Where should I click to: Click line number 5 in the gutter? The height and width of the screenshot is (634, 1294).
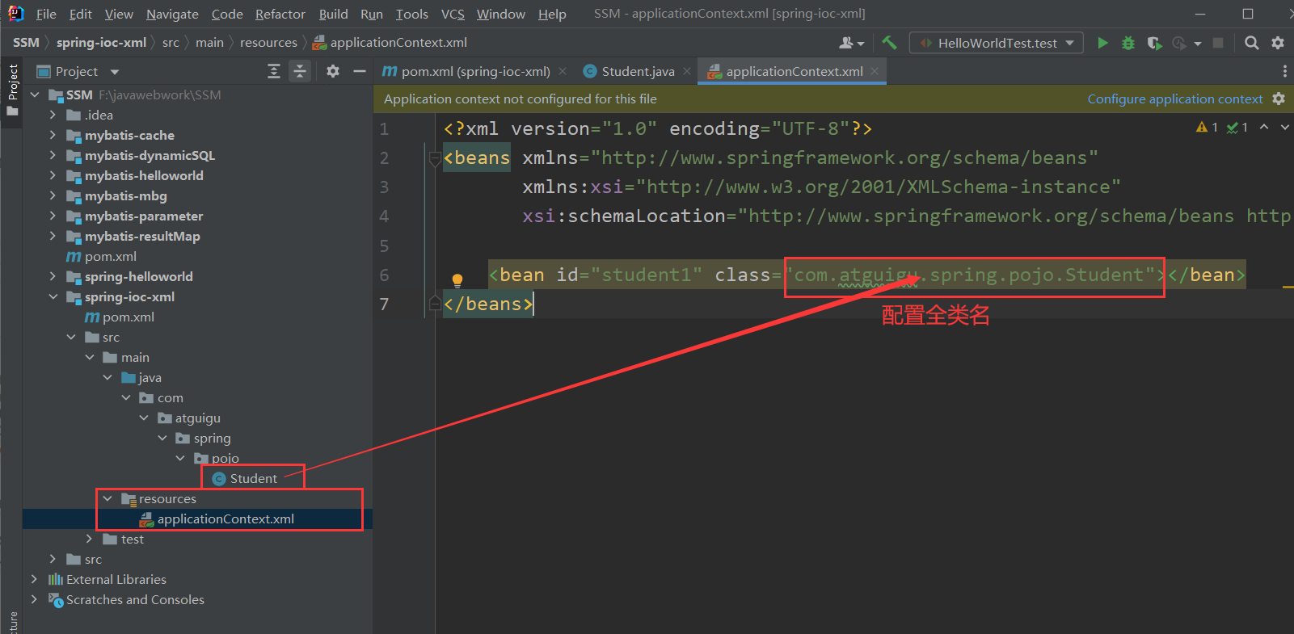pos(385,246)
